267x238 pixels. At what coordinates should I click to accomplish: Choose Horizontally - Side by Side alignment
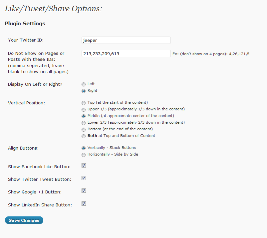pyautogui.click(x=84, y=155)
